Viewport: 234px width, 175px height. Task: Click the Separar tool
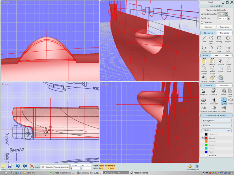coord(212,62)
